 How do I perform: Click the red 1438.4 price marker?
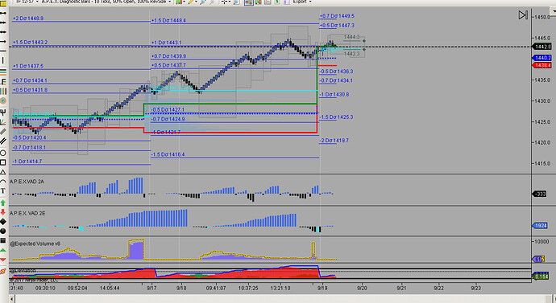(541, 65)
